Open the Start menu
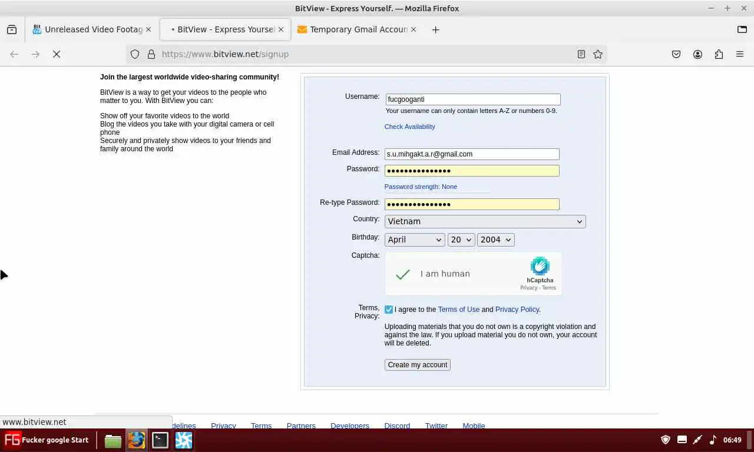Viewport: 754px width, 452px height. pos(47,440)
